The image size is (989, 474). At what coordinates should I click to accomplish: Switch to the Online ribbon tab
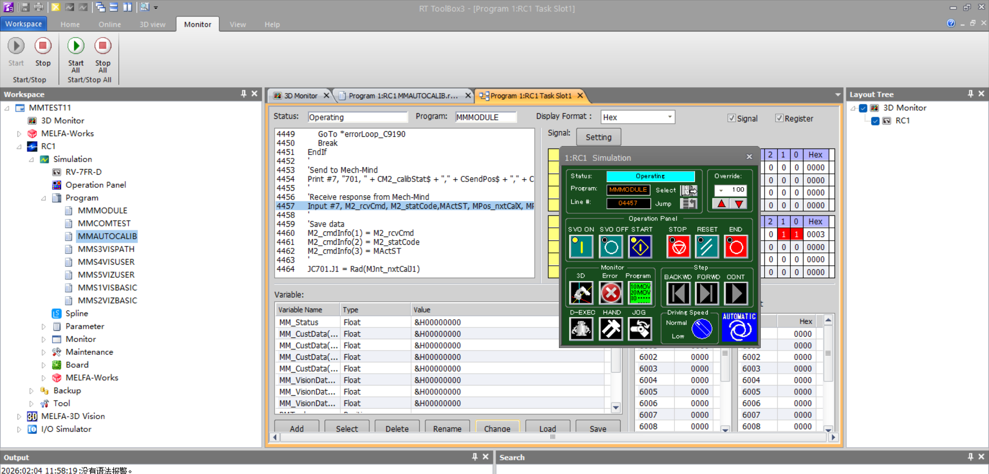pos(110,24)
